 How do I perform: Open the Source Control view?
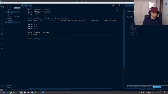point(2,15)
